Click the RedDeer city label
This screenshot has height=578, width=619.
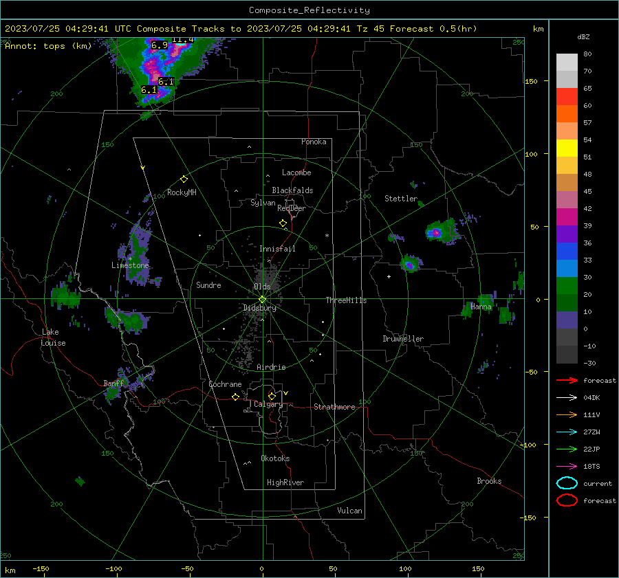(292, 208)
